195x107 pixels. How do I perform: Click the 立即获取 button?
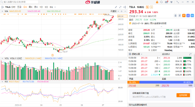(183, 95)
